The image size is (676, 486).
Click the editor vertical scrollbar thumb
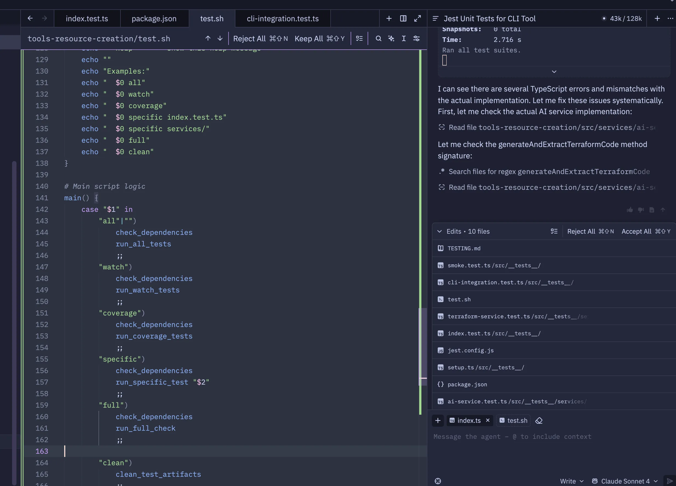pos(423,347)
